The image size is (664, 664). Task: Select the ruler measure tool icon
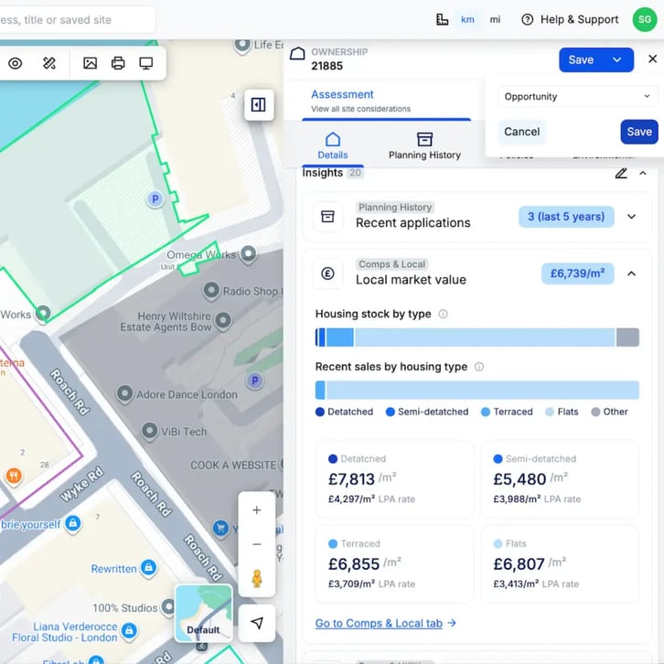49,63
